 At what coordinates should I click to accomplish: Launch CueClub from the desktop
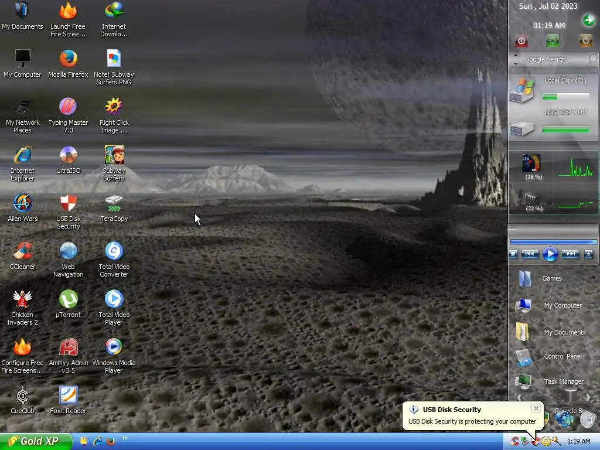[x=22, y=400]
